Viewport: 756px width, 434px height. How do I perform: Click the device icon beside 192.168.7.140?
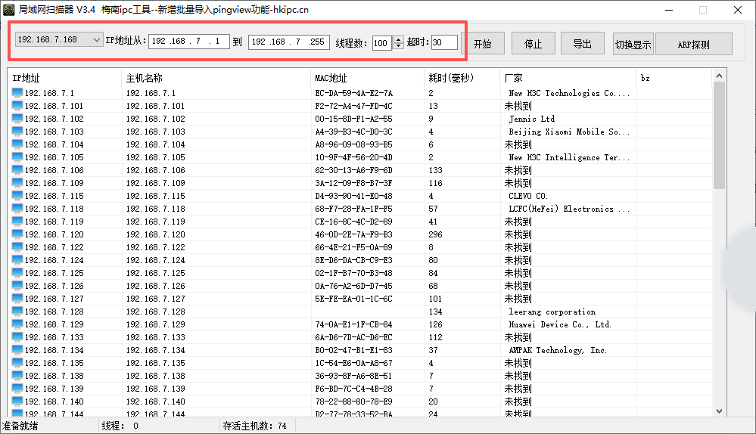tap(17, 401)
